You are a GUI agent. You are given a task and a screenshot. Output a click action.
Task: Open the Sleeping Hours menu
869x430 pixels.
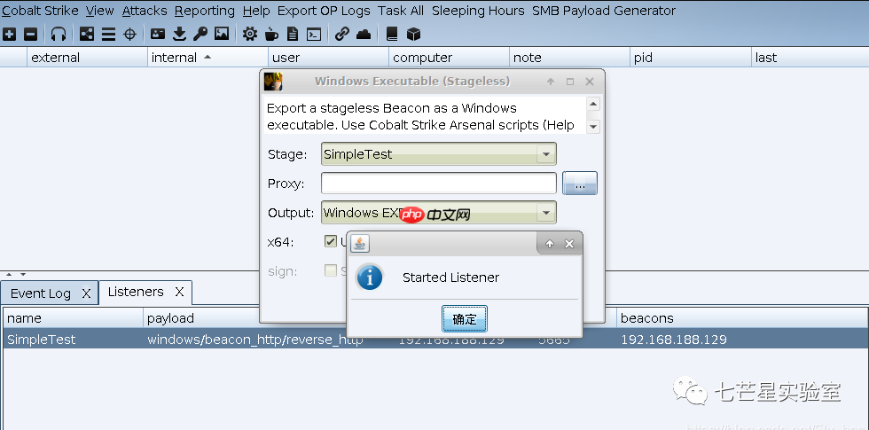coord(478,11)
